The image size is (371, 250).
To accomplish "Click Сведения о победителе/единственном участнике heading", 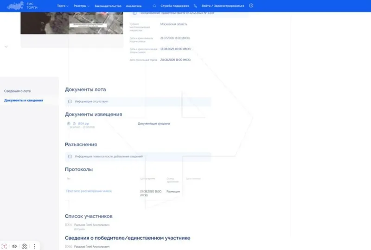I will [x=128, y=238].
